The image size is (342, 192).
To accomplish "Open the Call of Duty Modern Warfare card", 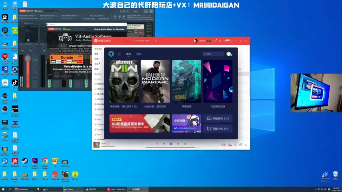I will pyautogui.click(x=155, y=81).
